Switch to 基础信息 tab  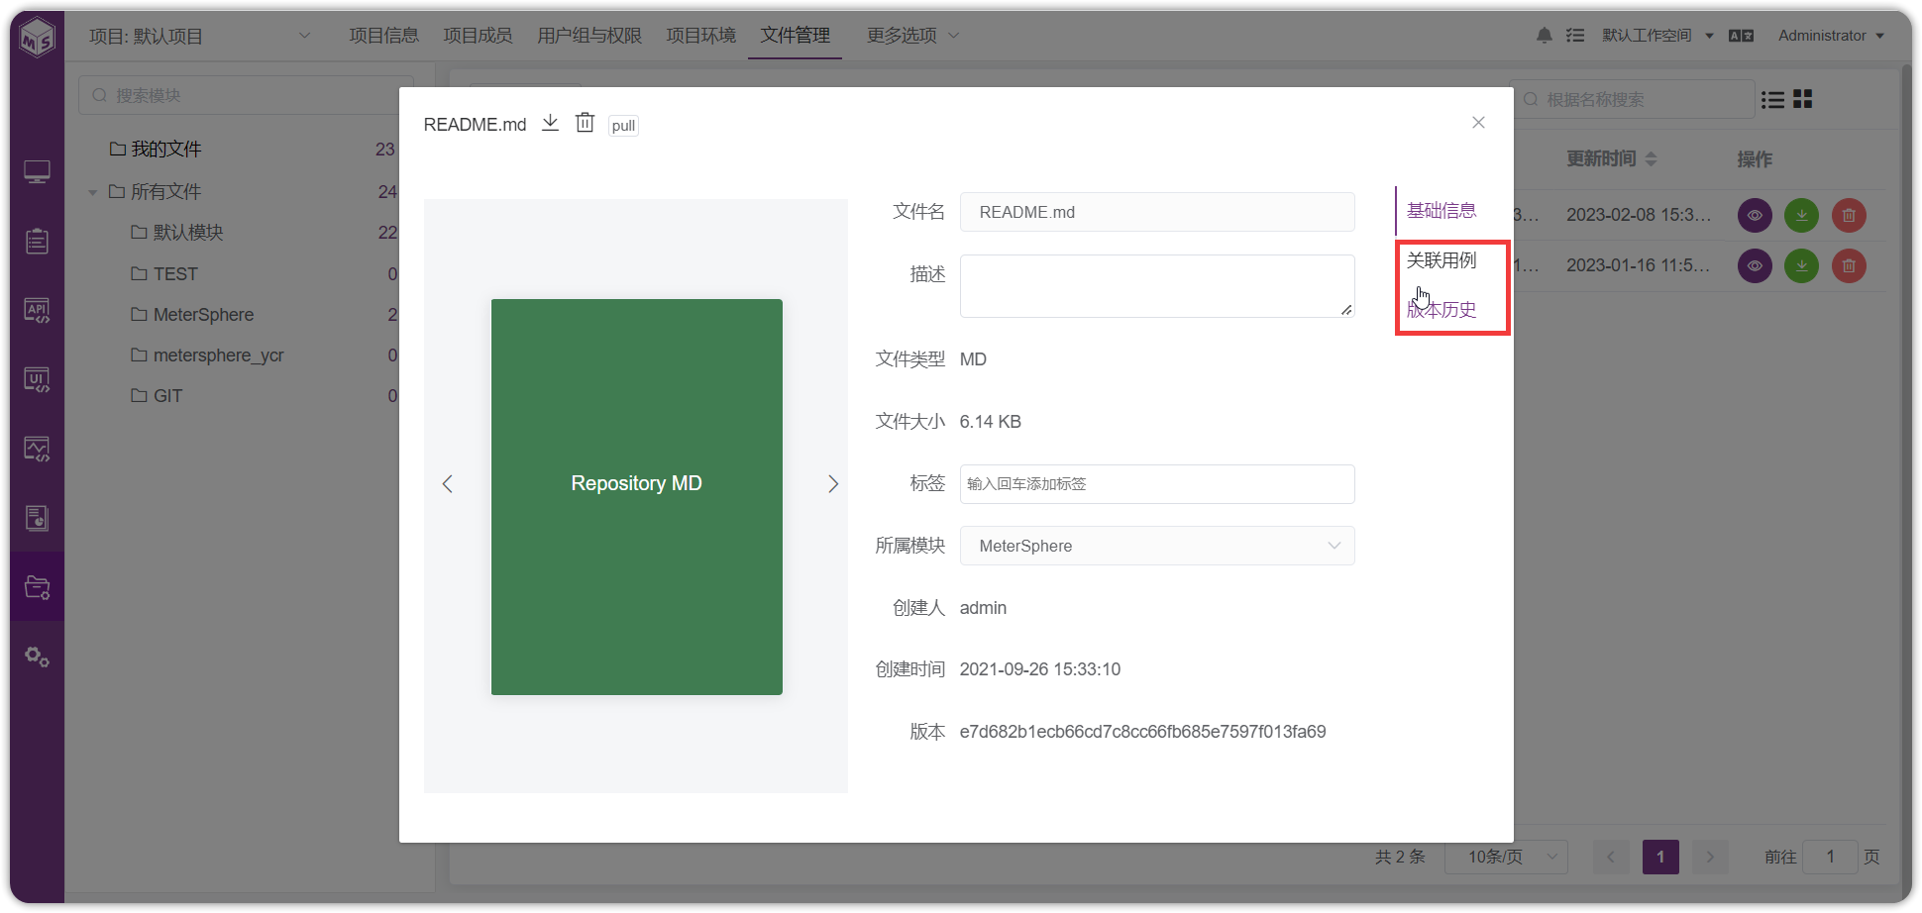pyautogui.click(x=1441, y=211)
